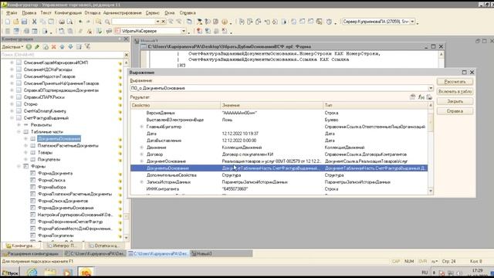This screenshot has width=494, height=278.
Task: Open the folder icon on the taskbar
Action: click(49, 272)
